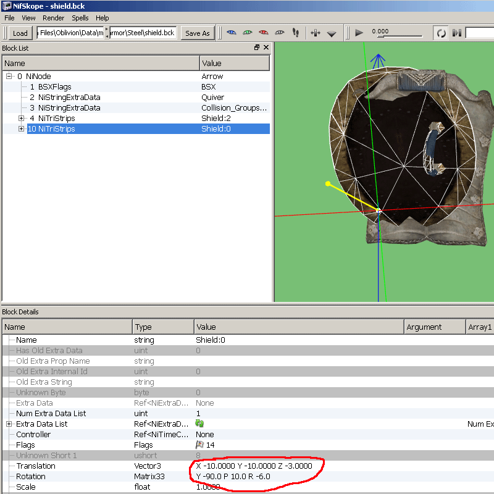
Task: Select the green eye view icon
Action: pyautogui.click(x=248, y=33)
